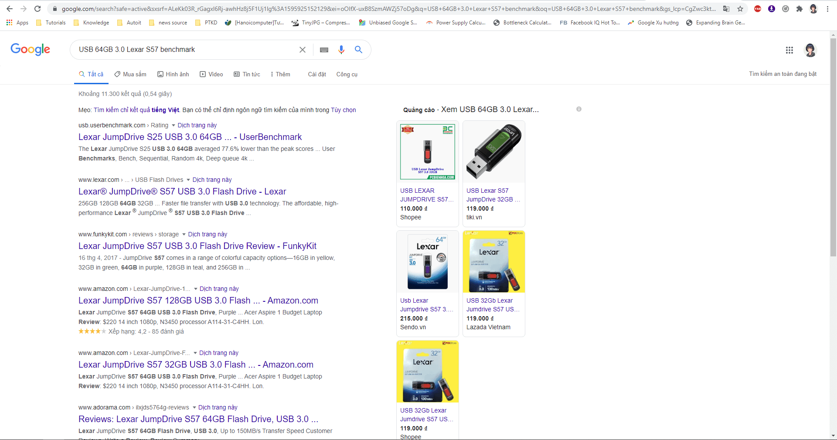Click the green Lexar S57 tiki.vn product image
Screen dimensions: 837x440
pyautogui.click(x=493, y=152)
